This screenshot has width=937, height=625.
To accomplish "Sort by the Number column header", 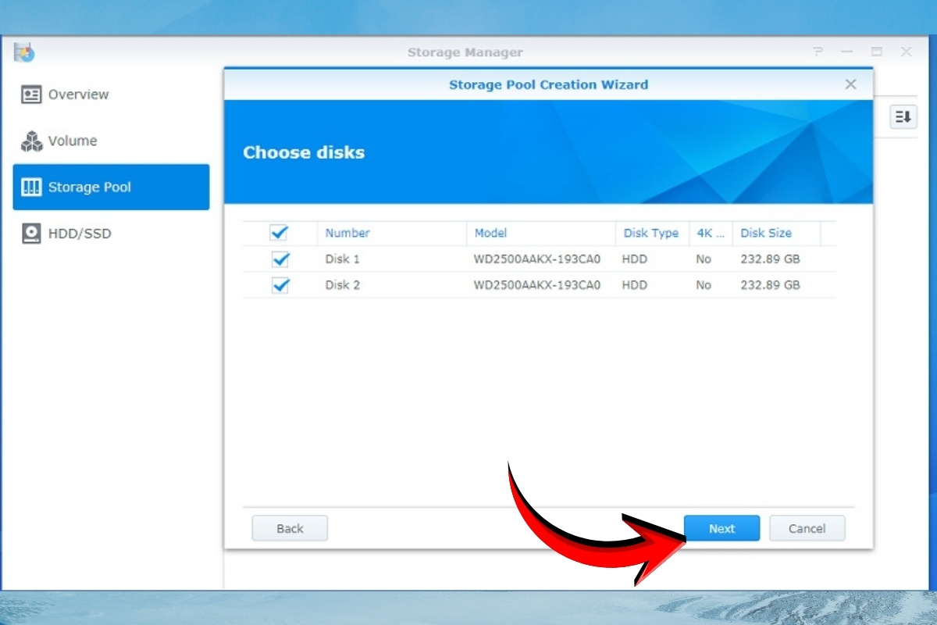I will point(392,233).
